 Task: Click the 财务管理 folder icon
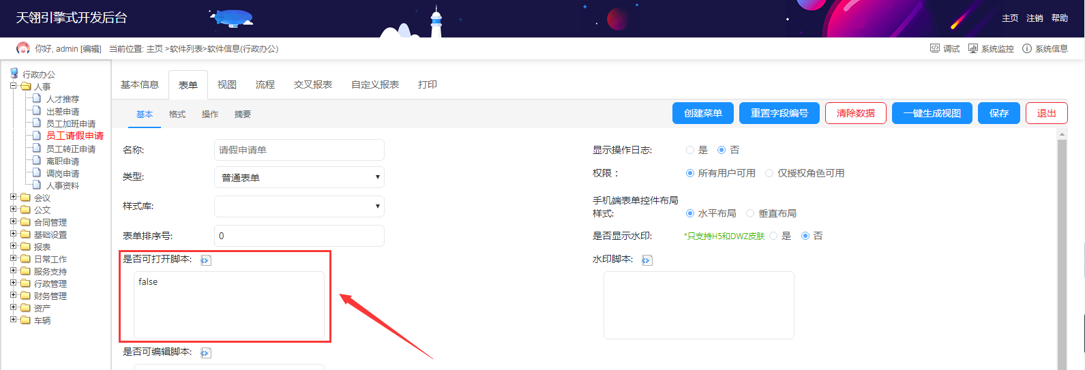26,296
